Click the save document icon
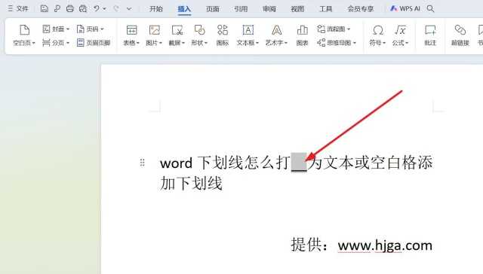This screenshot has height=274, width=483. point(44,8)
